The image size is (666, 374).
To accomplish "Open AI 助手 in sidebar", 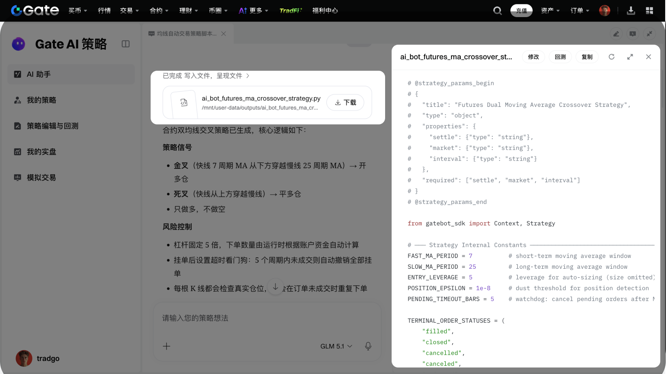I will (71, 74).
